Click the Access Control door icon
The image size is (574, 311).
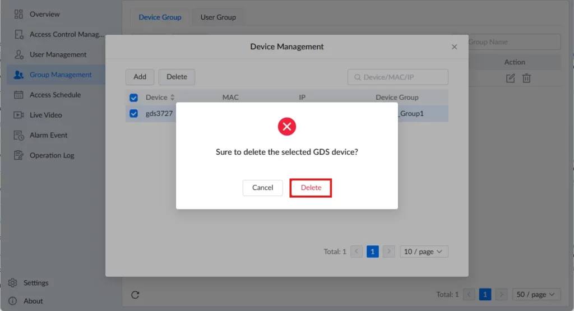click(18, 34)
